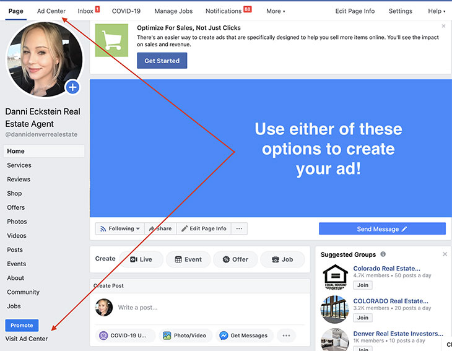The height and width of the screenshot is (351, 452).
Task: Open Manage Jobs tab
Action: click(173, 11)
